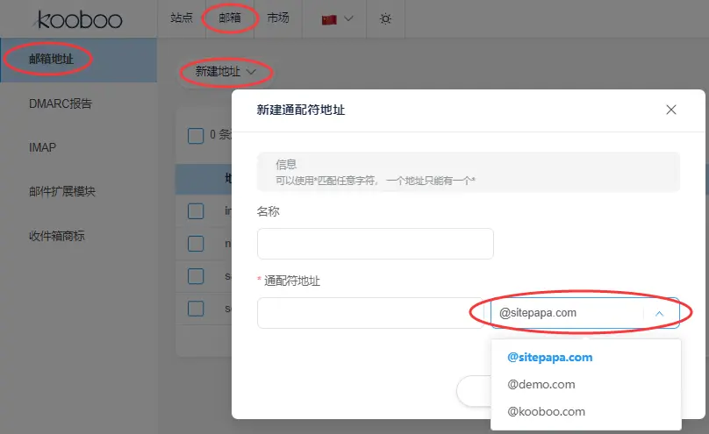
Task: Tick the third address row checkbox
Action: point(196,276)
